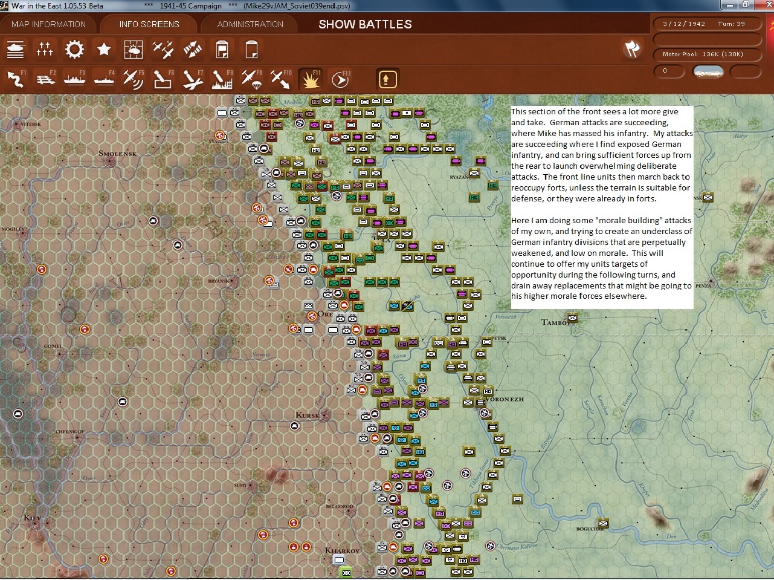Screen dimensions: 774x580
Task: Open the Logistics Event Log document icon
Action: click(252, 49)
